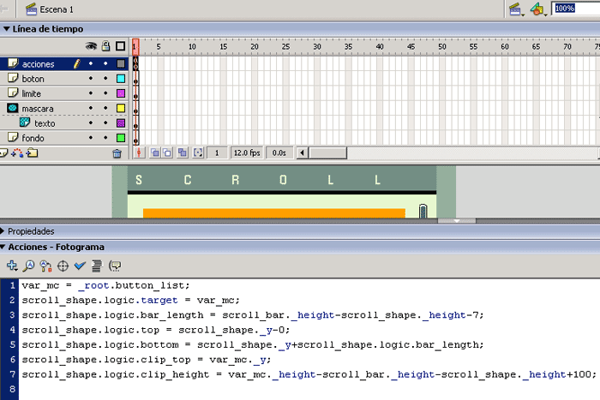Click the add script item plus icon
The width and height of the screenshot is (600, 400).
coord(12,266)
